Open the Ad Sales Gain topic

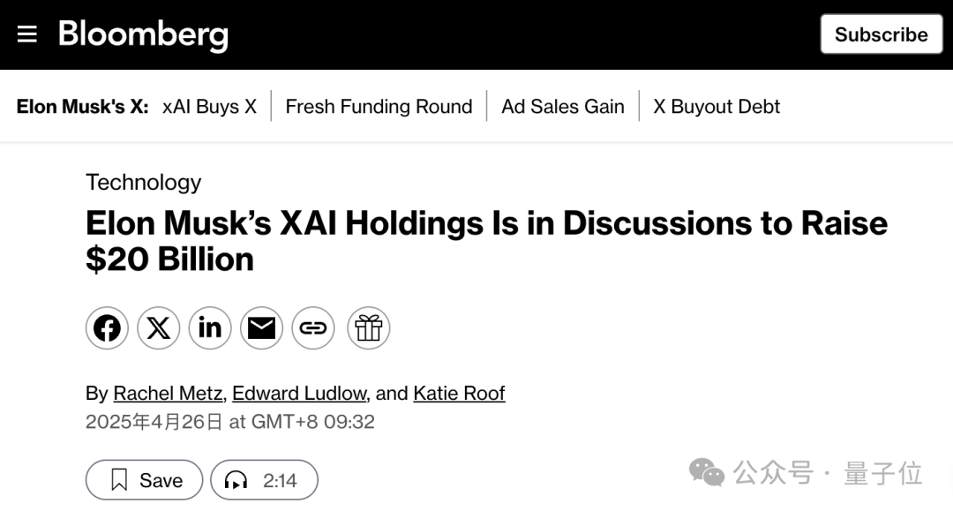tap(563, 106)
